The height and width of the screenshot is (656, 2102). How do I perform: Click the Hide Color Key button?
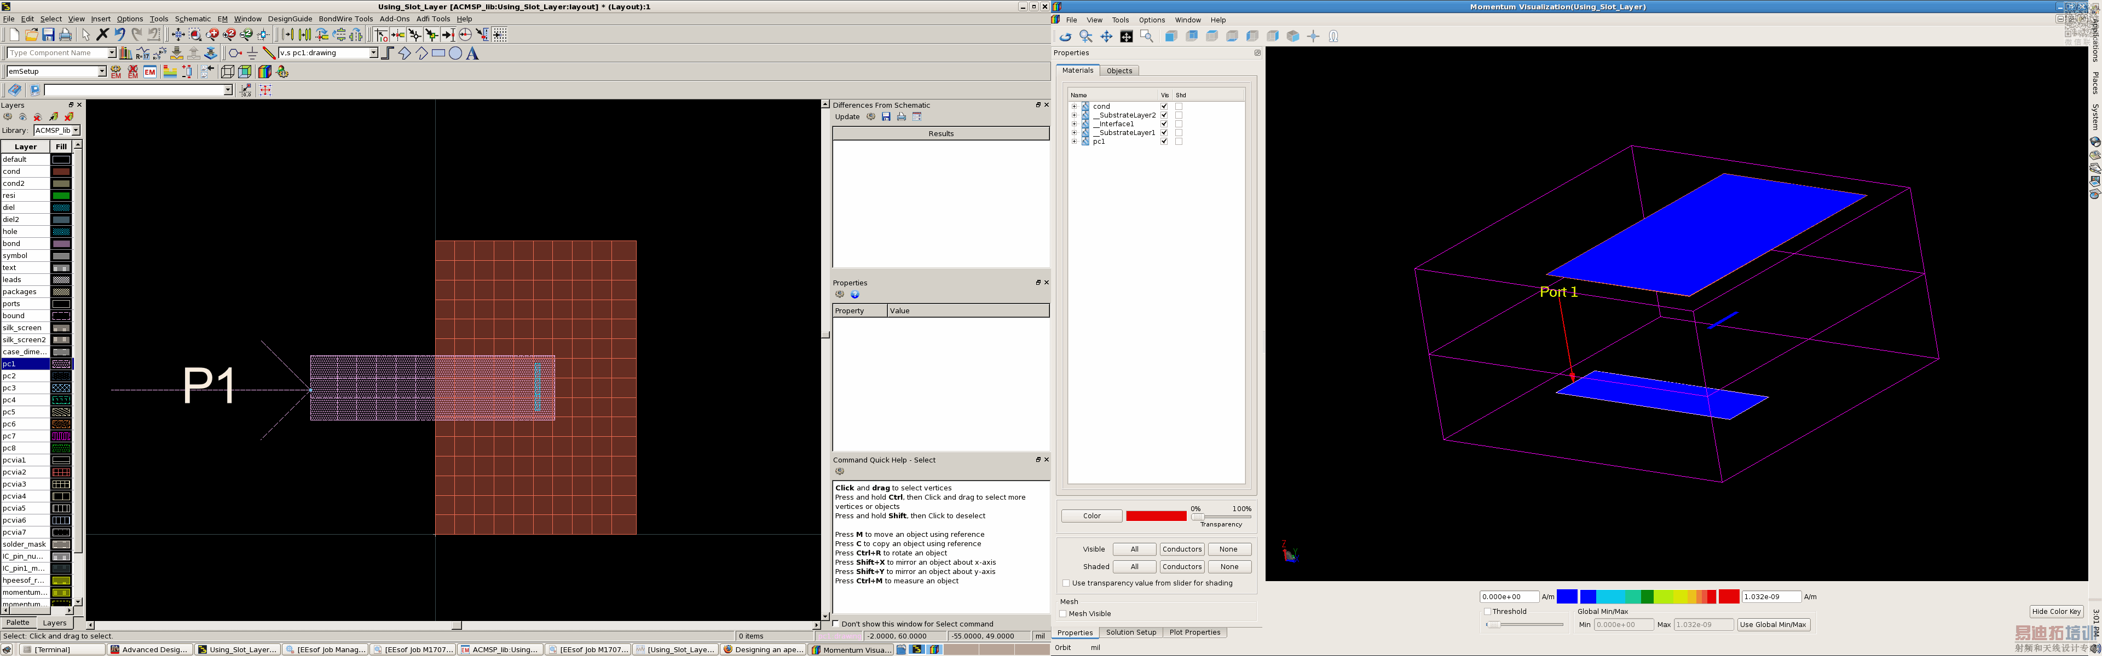[2055, 611]
